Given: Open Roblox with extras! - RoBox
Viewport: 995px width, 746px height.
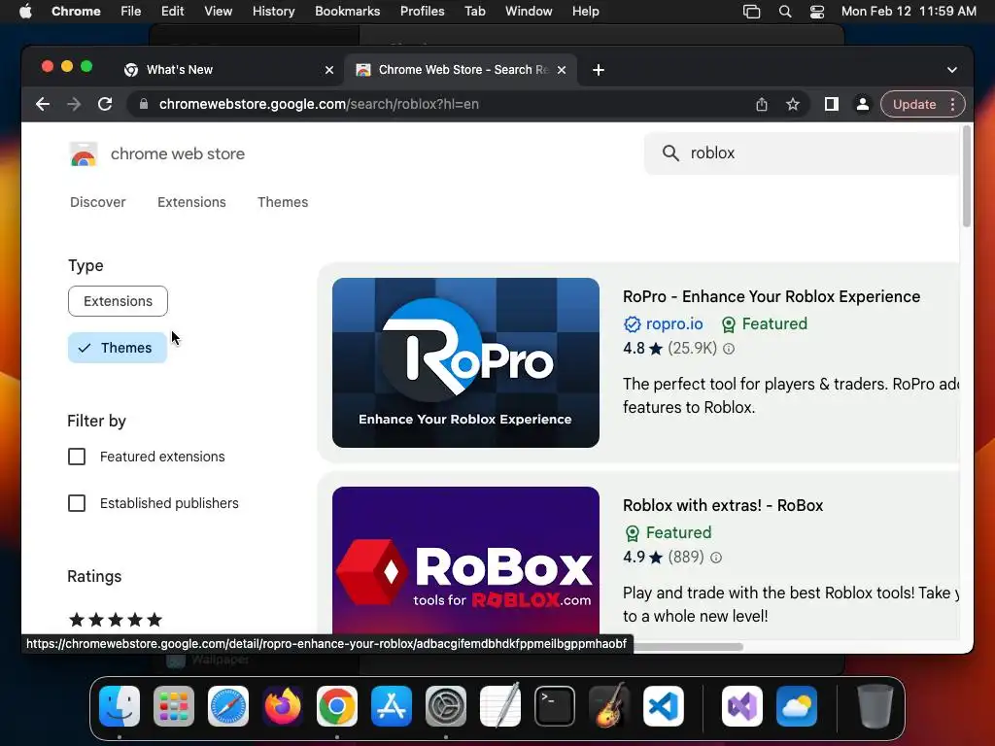Looking at the screenshot, I should (723, 505).
